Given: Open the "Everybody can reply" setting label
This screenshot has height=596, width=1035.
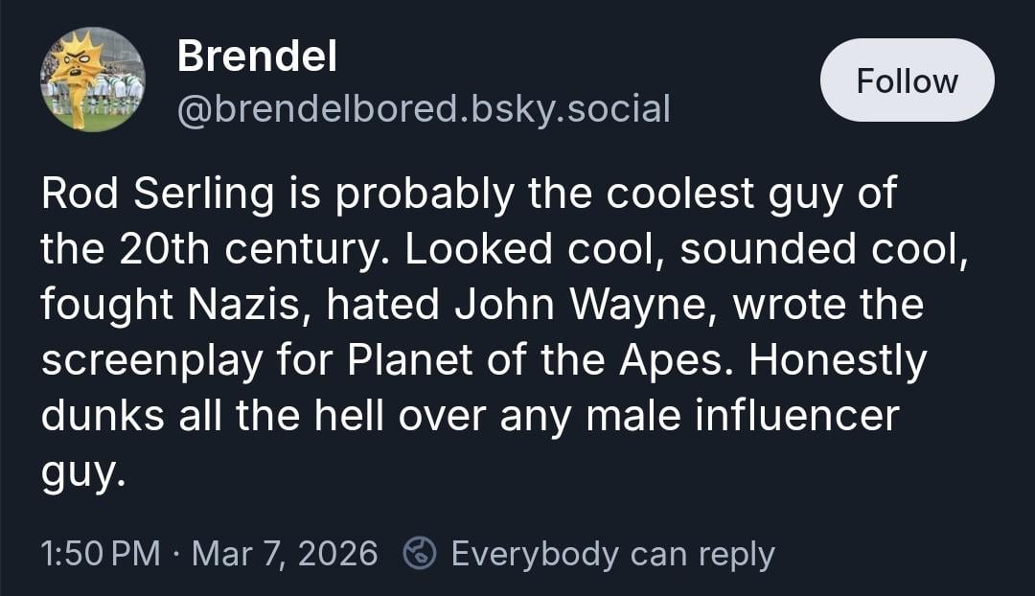Looking at the screenshot, I should [612, 553].
